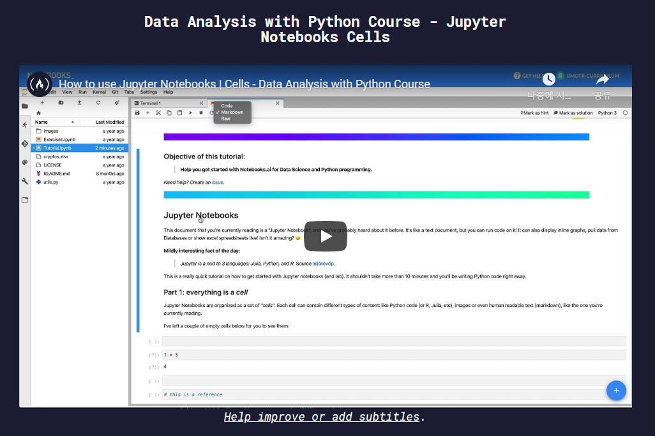Upload files using the upload arrow icon
The height and width of the screenshot is (436, 655).
click(x=80, y=103)
